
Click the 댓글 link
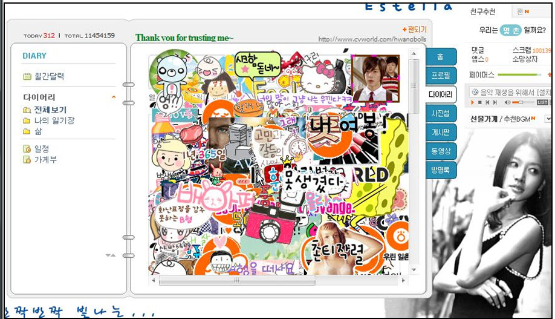click(x=478, y=50)
